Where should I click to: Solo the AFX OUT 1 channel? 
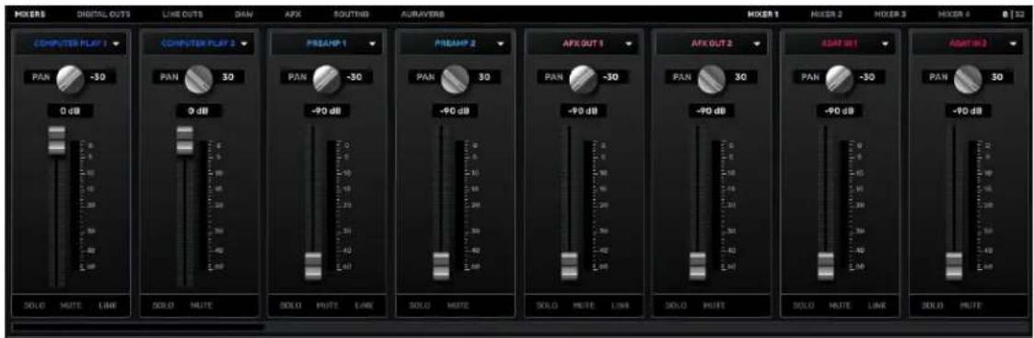546,305
